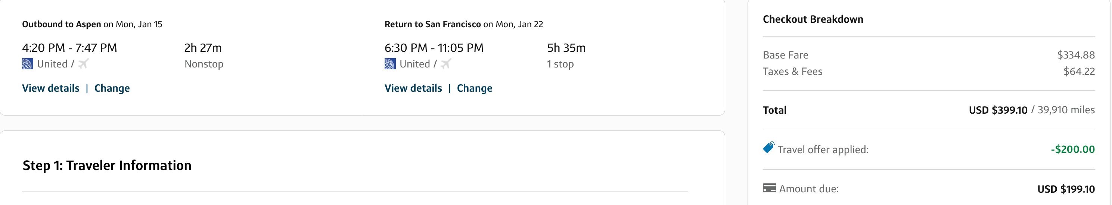
Task: Click the 1 stop label on return flight
Action: pyautogui.click(x=560, y=64)
